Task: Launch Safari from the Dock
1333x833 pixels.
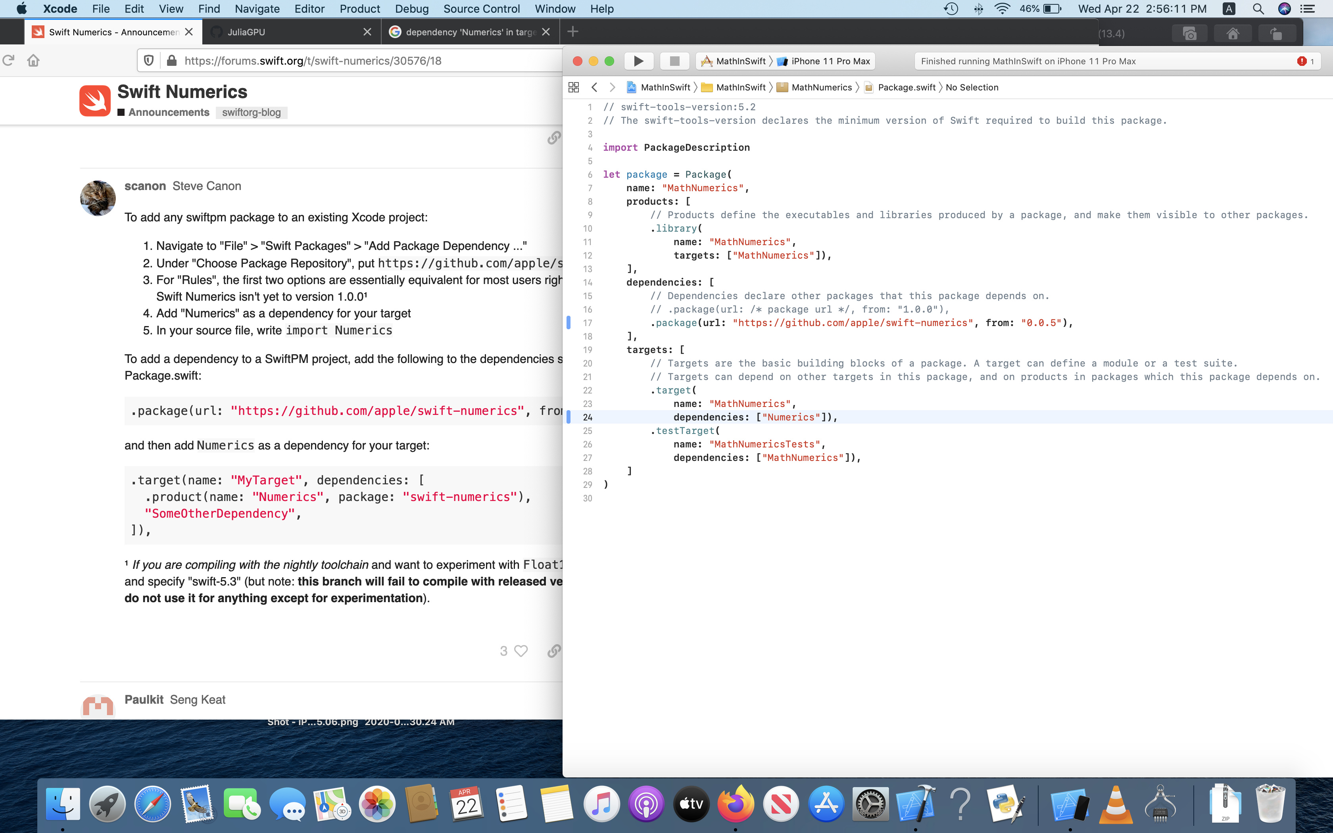Action: [152, 804]
